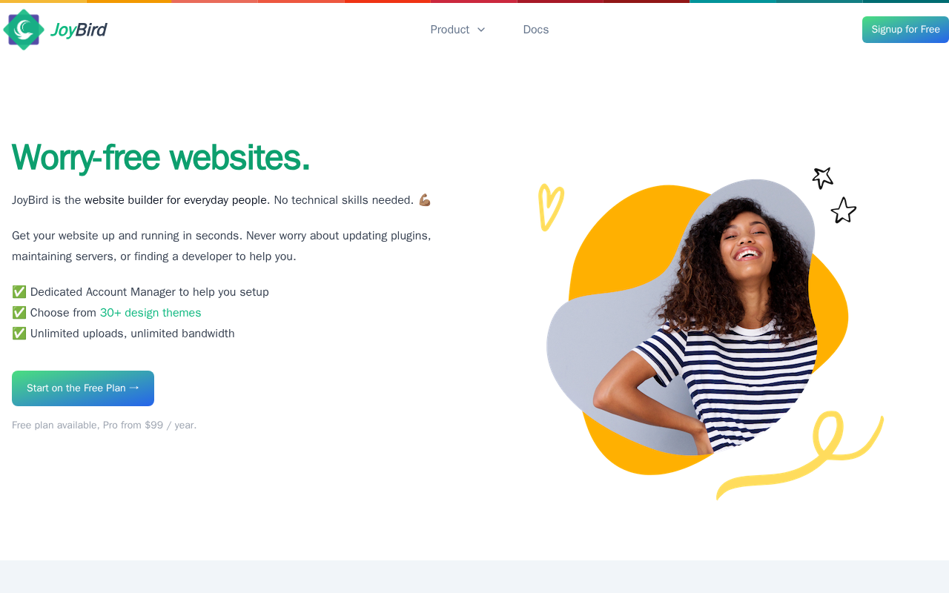The image size is (949, 593).
Task: Go to the Docs page
Action: (536, 30)
